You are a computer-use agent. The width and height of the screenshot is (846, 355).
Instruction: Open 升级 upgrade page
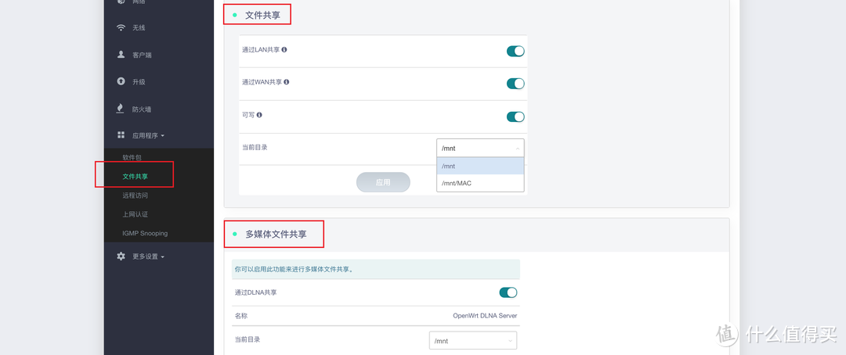(x=139, y=82)
